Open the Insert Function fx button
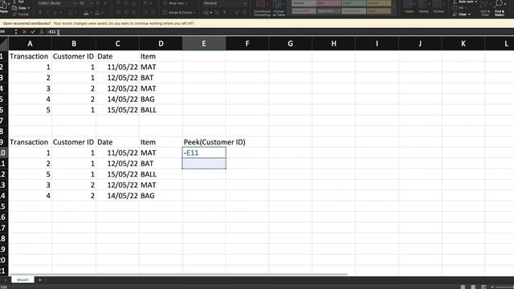The image size is (514, 289). (x=42, y=32)
